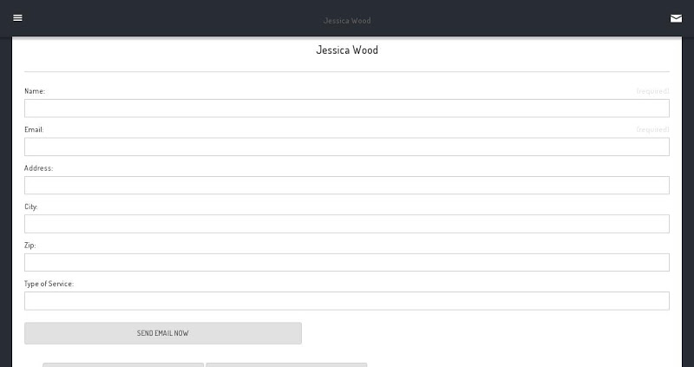This screenshot has width=694, height=367.
Task: Click the Jessica Wood page heading
Action: 347,49
